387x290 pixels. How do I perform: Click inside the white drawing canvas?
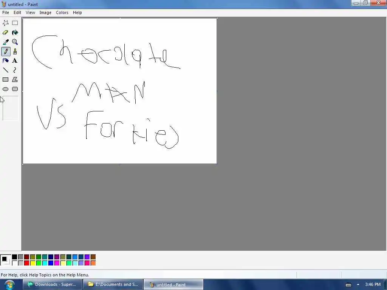click(x=120, y=91)
